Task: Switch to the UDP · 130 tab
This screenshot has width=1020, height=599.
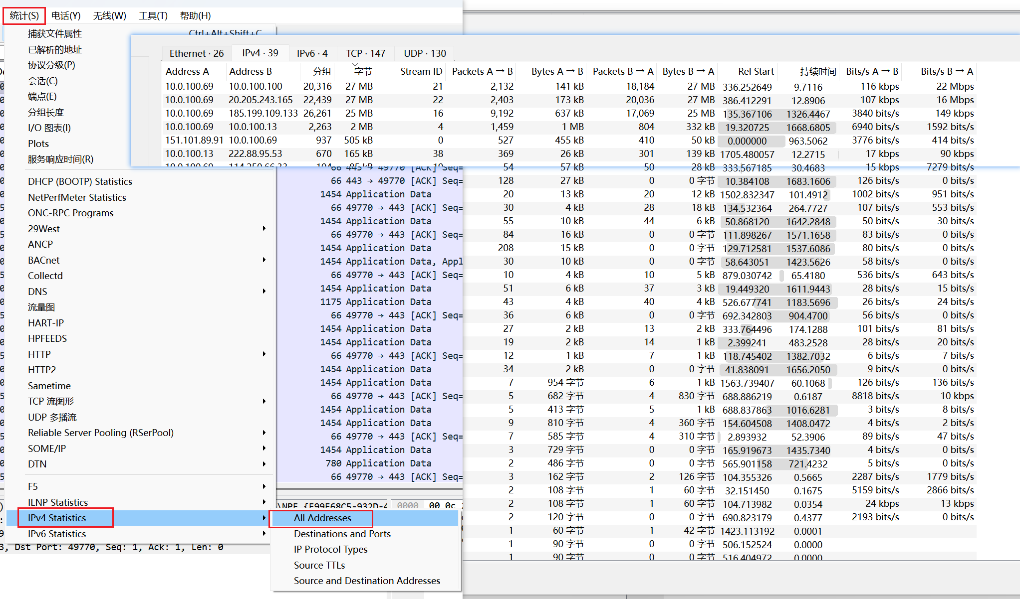Action: (x=425, y=53)
